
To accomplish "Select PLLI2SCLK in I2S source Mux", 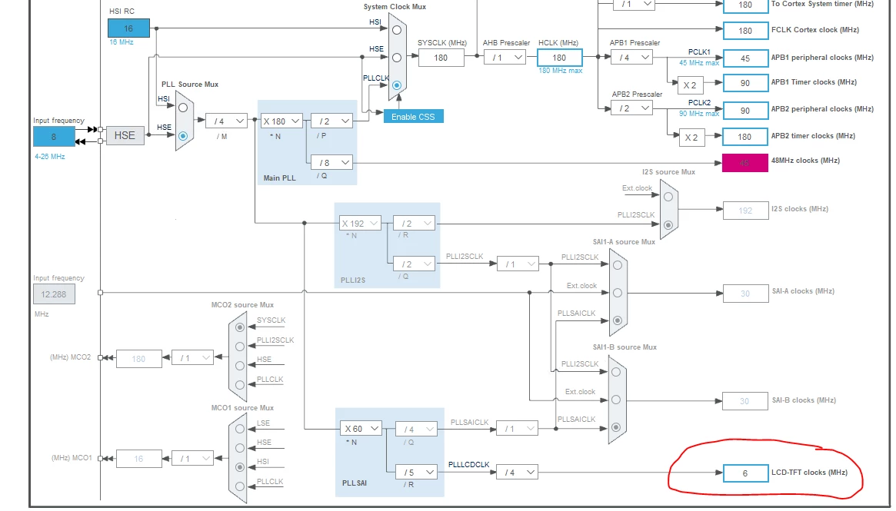I will click(x=668, y=225).
